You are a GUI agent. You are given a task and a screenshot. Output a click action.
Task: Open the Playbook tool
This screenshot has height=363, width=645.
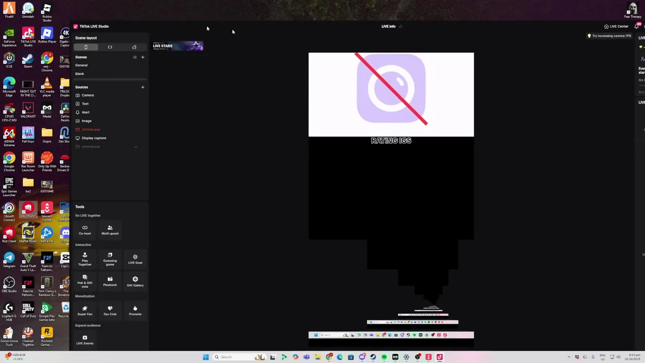coord(110,281)
